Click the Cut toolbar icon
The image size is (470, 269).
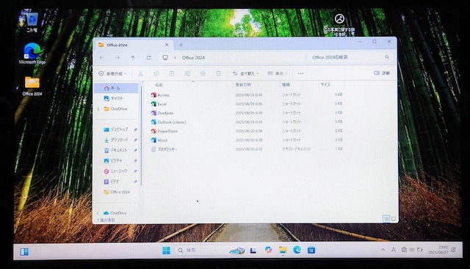coord(140,73)
